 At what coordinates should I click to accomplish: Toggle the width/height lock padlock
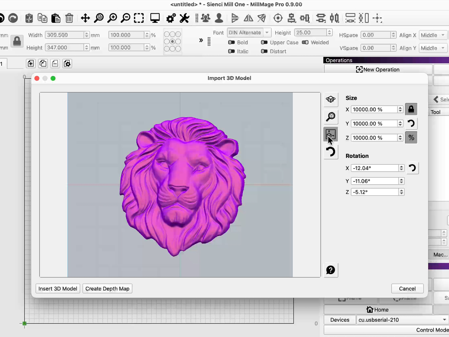click(17, 41)
